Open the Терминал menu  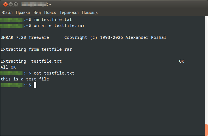pyautogui.click(x=69, y=12)
